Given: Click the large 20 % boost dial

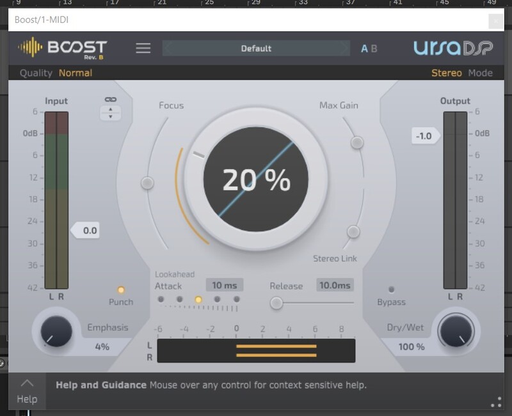Looking at the screenshot, I should point(255,181).
